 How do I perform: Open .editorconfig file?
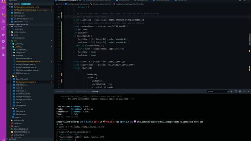click(19, 120)
